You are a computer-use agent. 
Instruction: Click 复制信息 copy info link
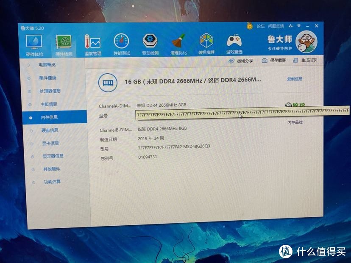point(295,79)
